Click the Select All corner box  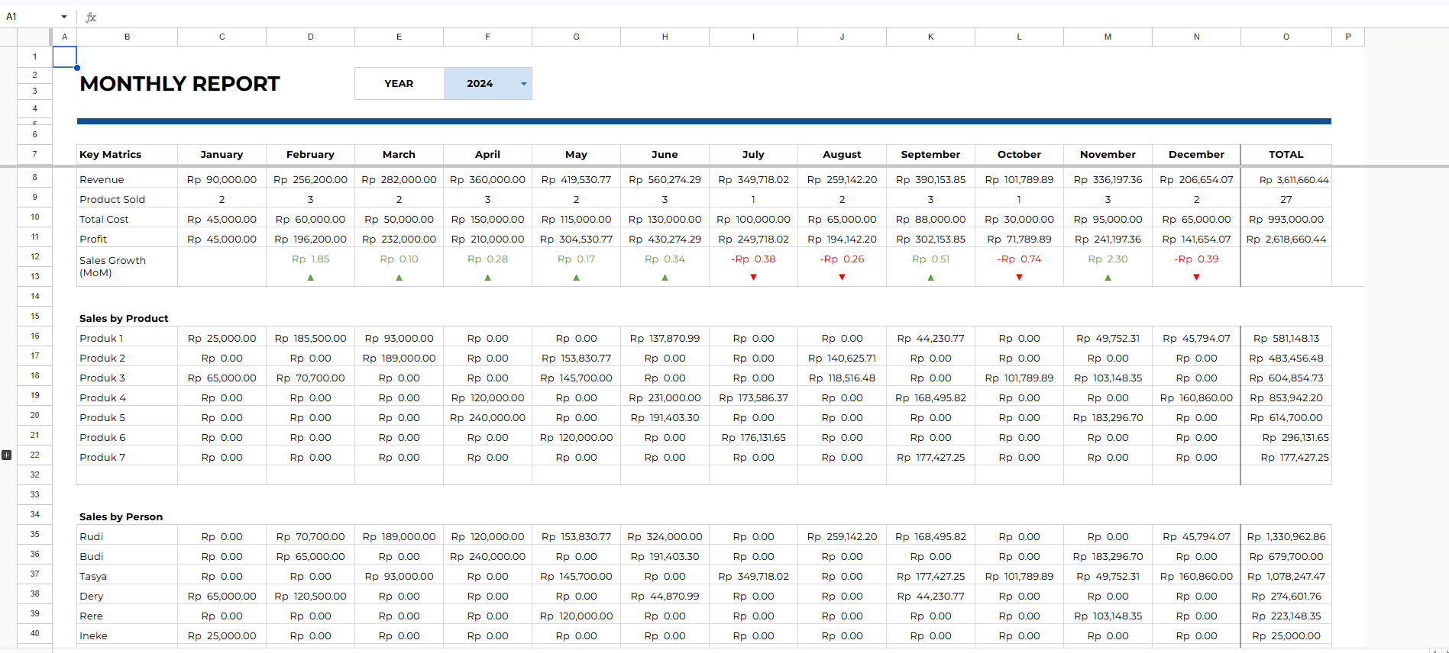click(x=34, y=37)
